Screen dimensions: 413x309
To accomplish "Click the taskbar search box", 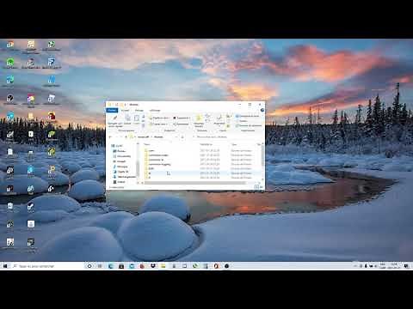I will click(x=47, y=266).
